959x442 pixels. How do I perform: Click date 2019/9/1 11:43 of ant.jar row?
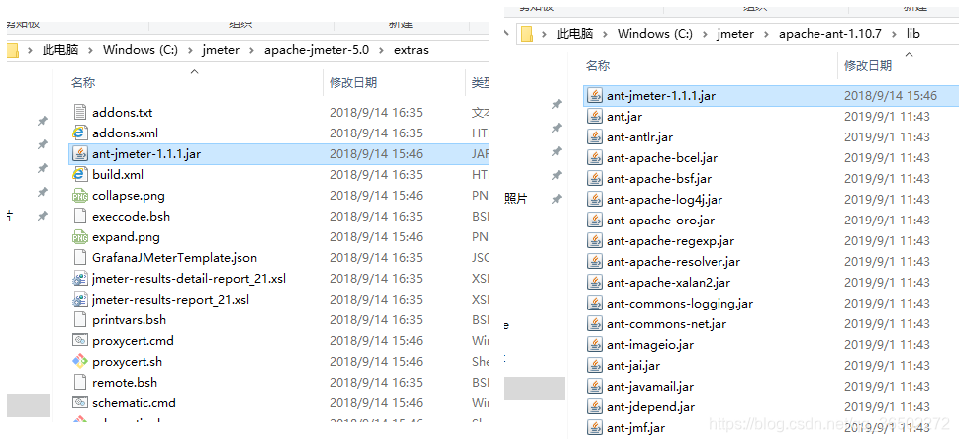click(887, 116)
